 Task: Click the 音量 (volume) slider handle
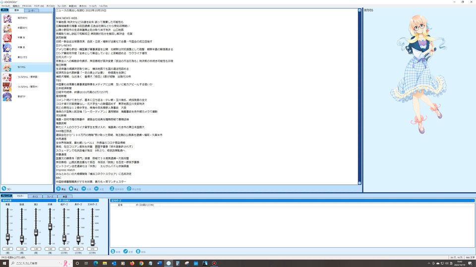coord(7,237)
